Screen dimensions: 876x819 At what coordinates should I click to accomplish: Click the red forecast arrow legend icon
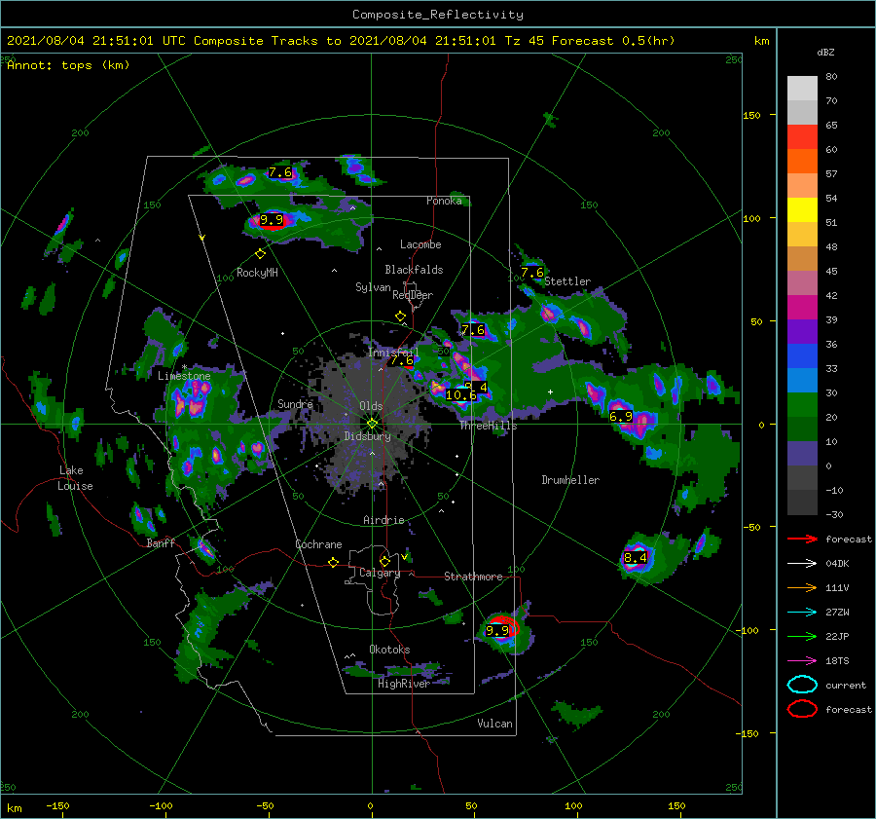[802, 539]
